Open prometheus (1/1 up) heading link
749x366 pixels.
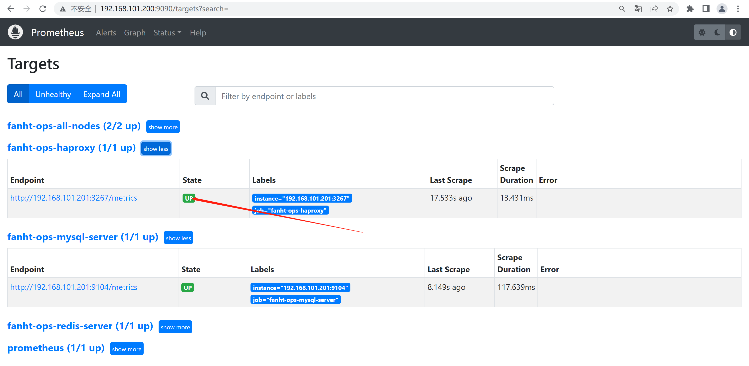coord(56,348)
